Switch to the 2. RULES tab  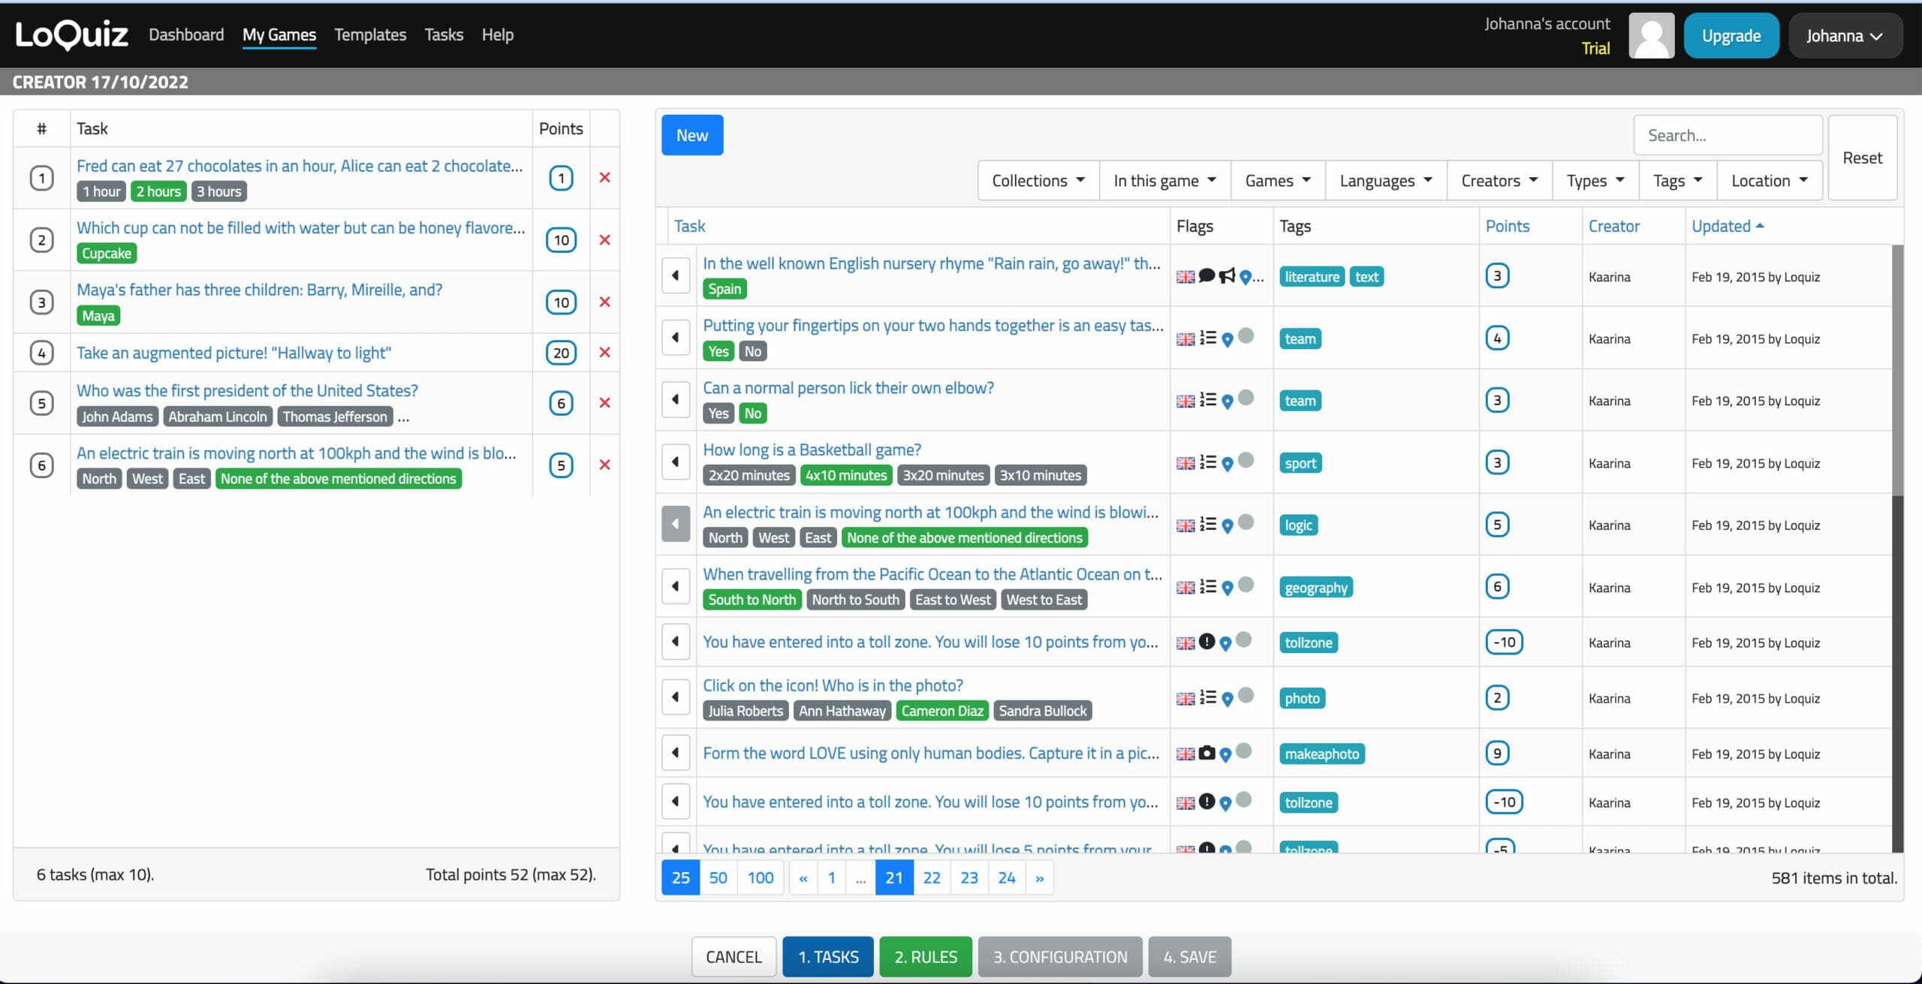(925, 956)
